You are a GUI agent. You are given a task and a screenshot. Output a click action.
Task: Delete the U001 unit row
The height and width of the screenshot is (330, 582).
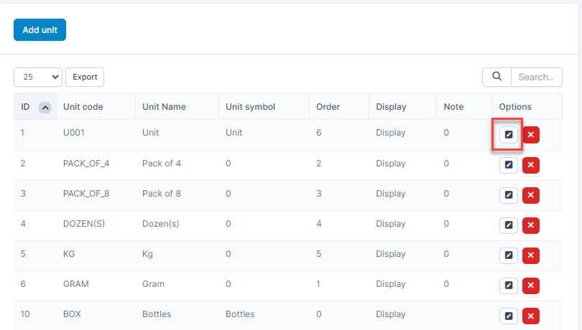pyautogui.click(x=530, y=135)
